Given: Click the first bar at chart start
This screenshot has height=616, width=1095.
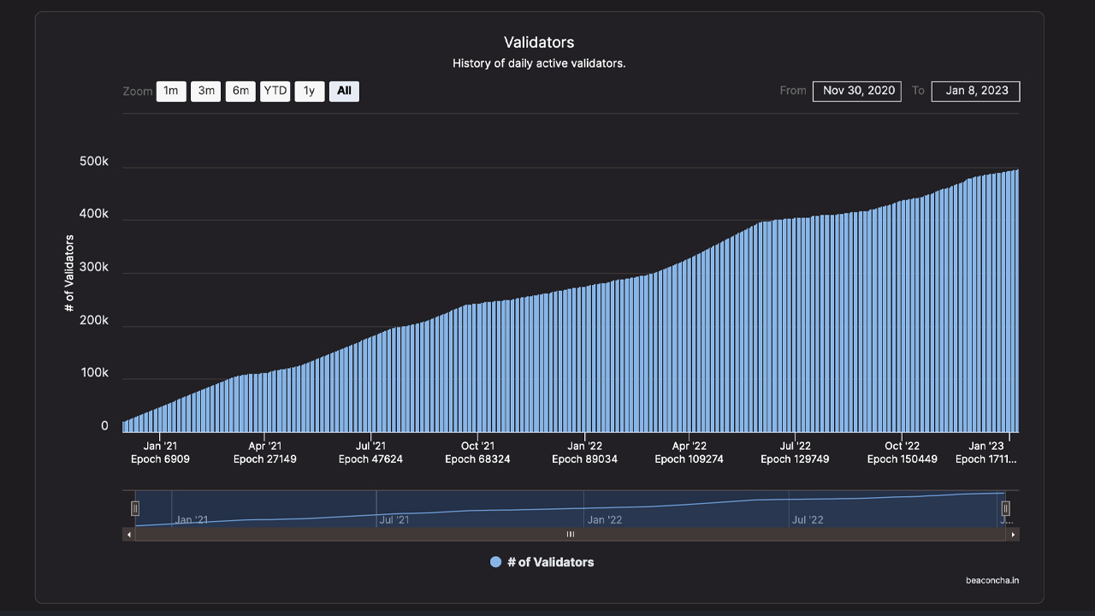Looking at the screenshot, I should (125, 426).
